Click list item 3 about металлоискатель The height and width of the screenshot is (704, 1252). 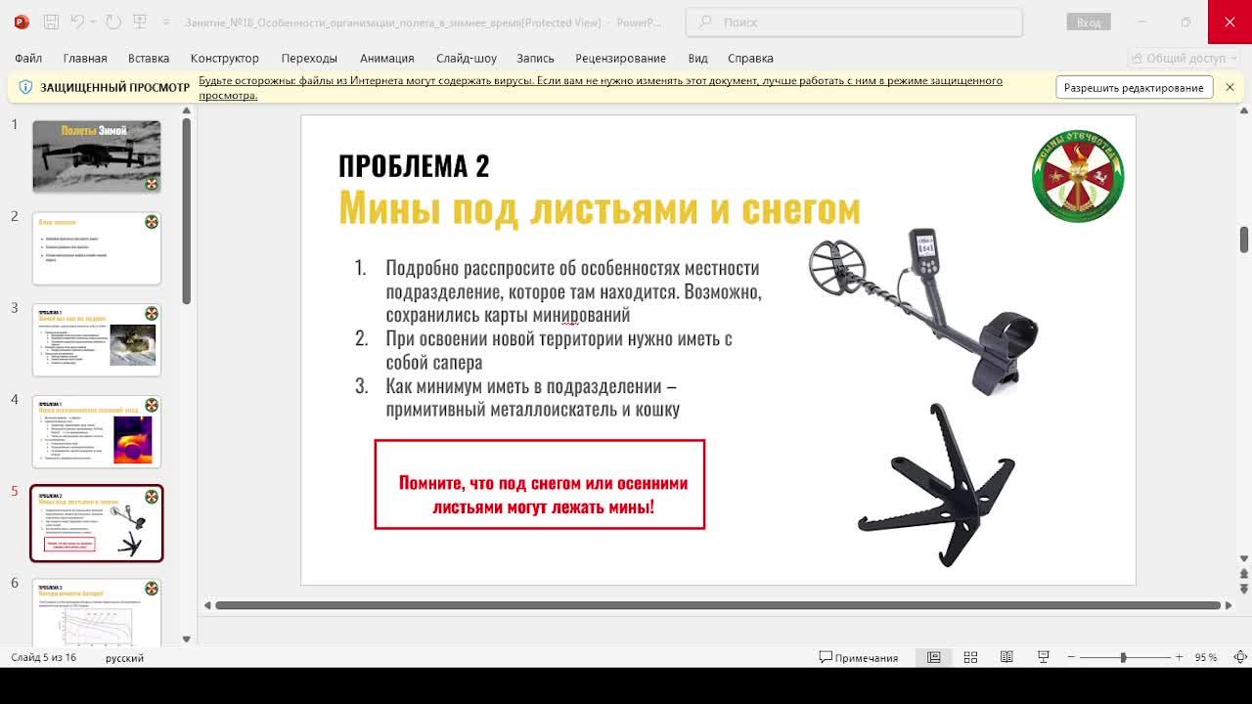click(531, 397)
